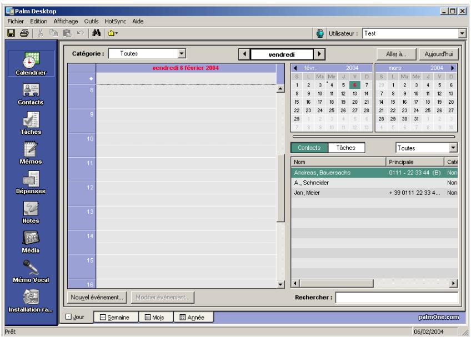Image resolution: width=471 pixels, height=337 pixels.
Task: Click the Find binoculars toolbar icon
Action: click(x=97, y=33)
